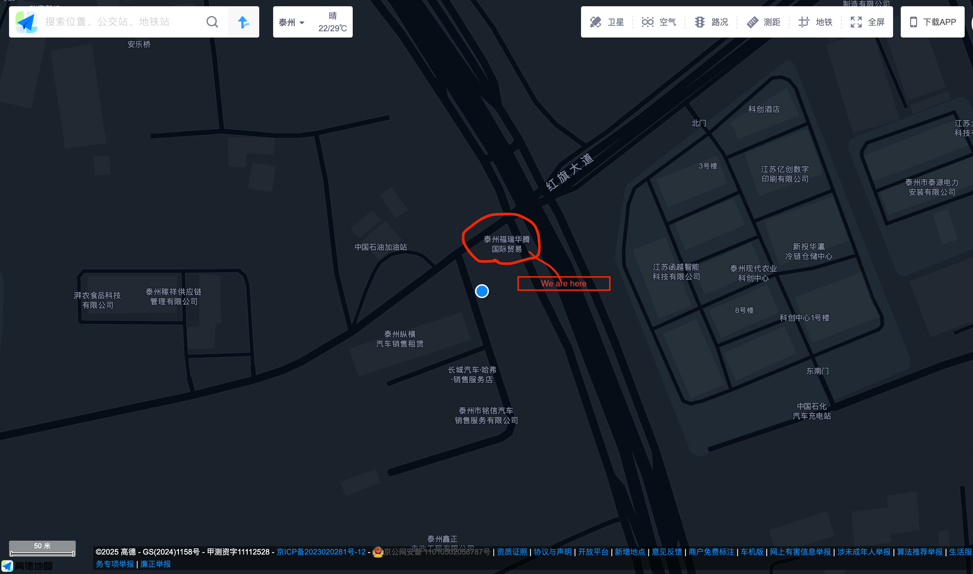Select the 中国石油加油站 map label
Screen dimensions: 973x574
point(381,247)
